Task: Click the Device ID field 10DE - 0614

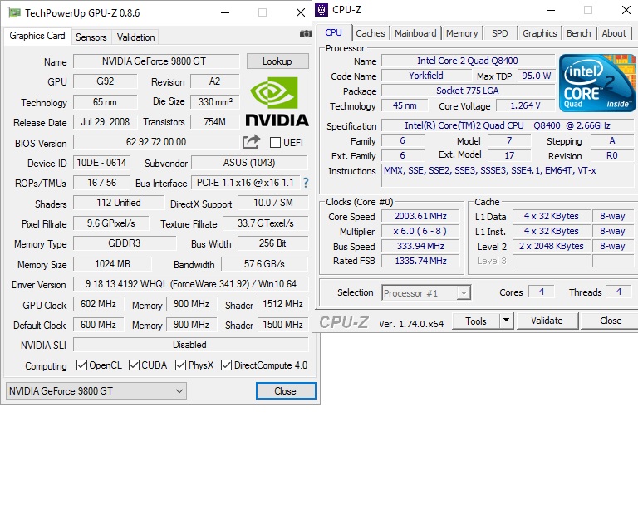Action: coord(101,163)
